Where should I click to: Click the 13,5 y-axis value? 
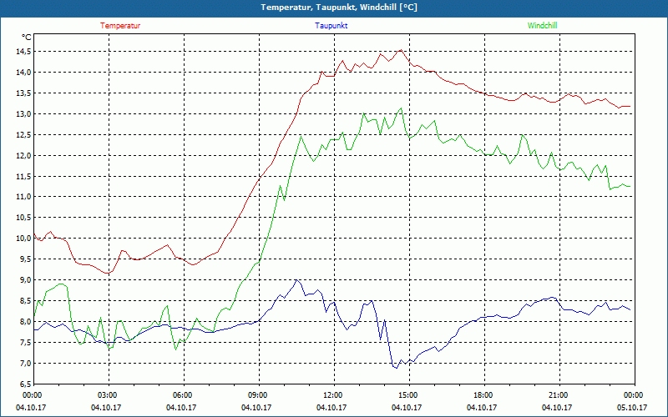tap(23, 93)
